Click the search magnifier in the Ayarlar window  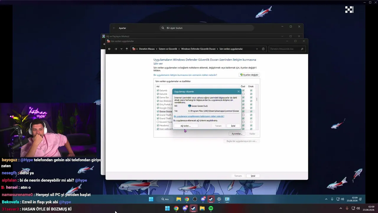click(x=163, y=28)
